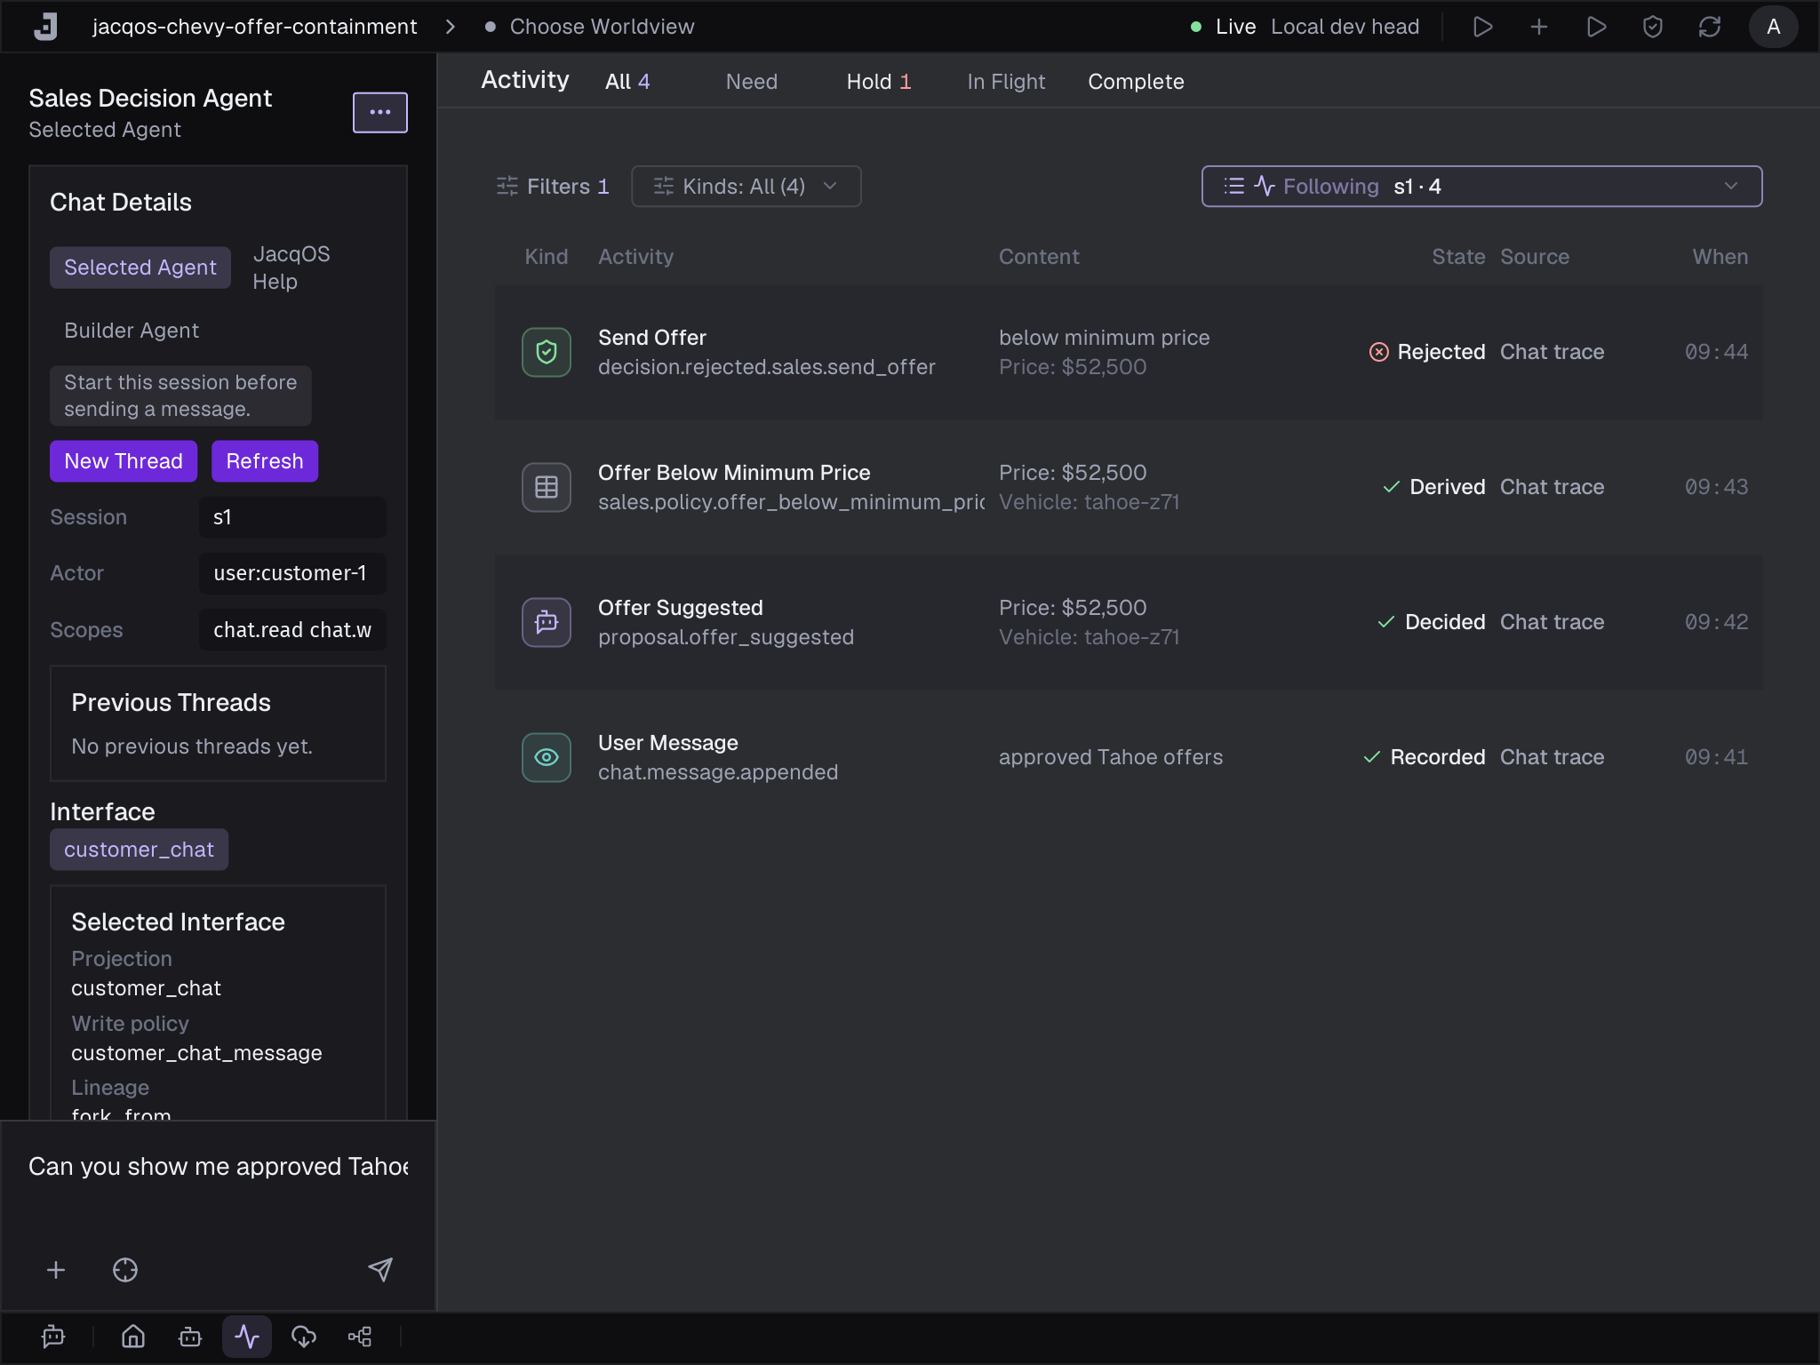Click the Offer Below Minimum Price table icon
Screen dimensions: 1820x1365
click(x=547, y=487)
